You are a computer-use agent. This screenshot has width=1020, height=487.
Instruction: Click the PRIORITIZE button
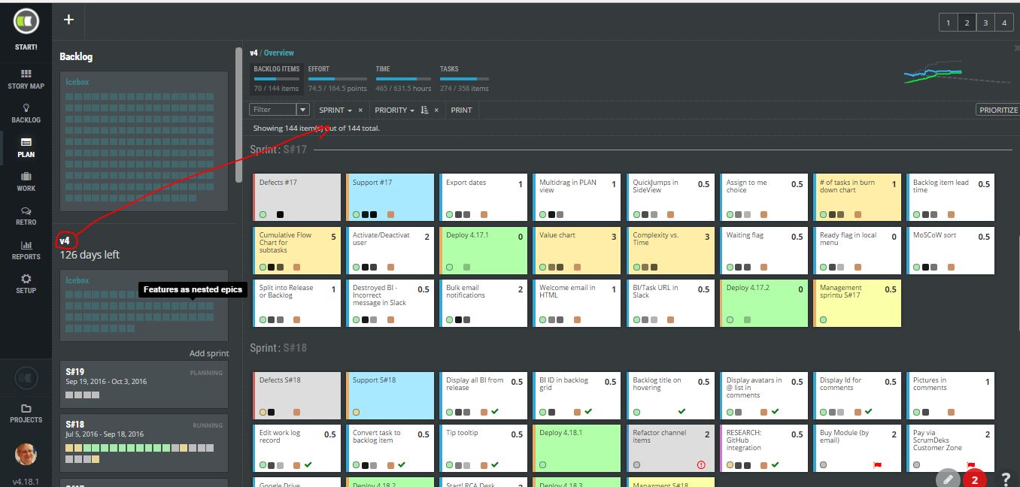[998, 110]
